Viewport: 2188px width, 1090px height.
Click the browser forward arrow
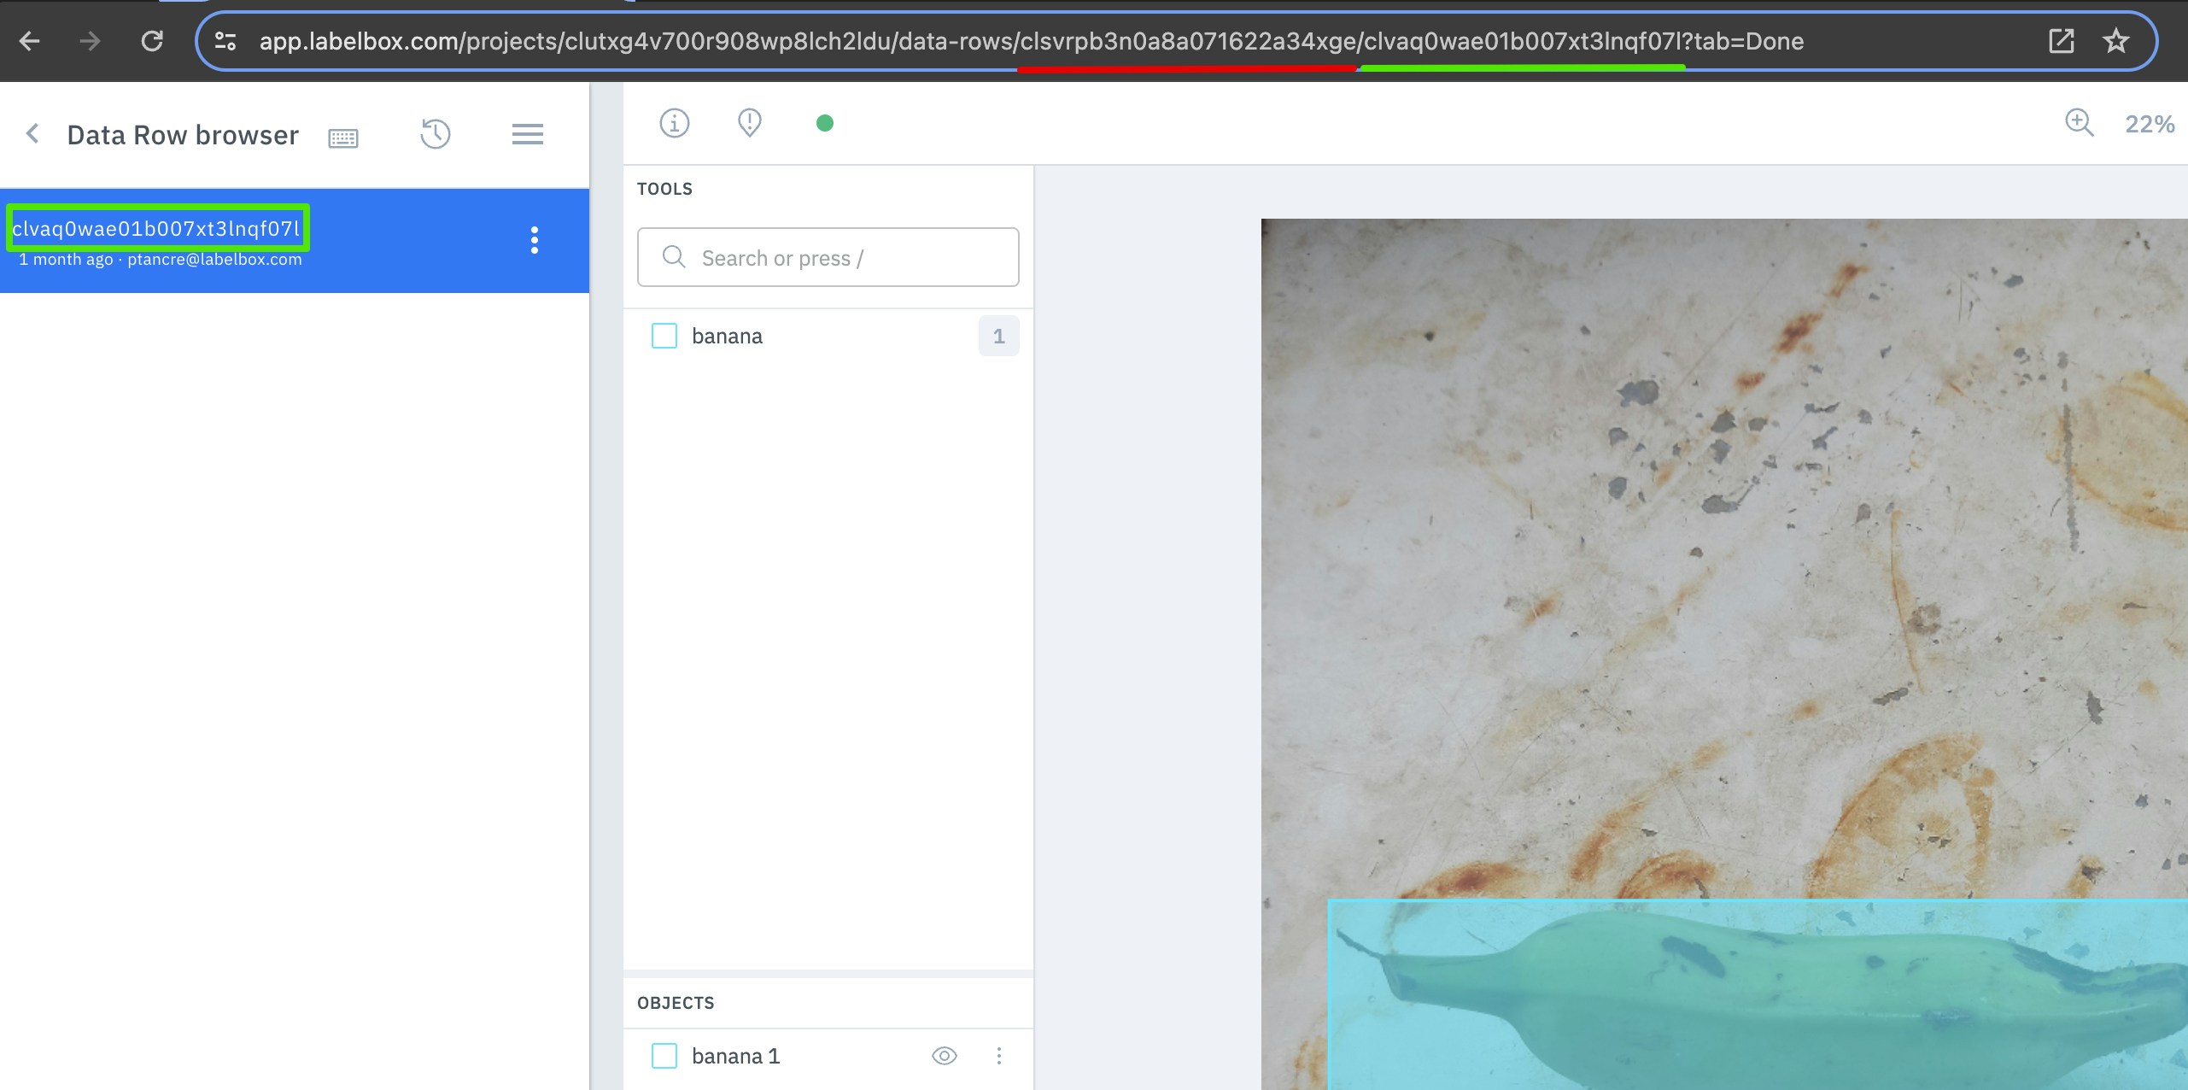[x=90, y=41]
